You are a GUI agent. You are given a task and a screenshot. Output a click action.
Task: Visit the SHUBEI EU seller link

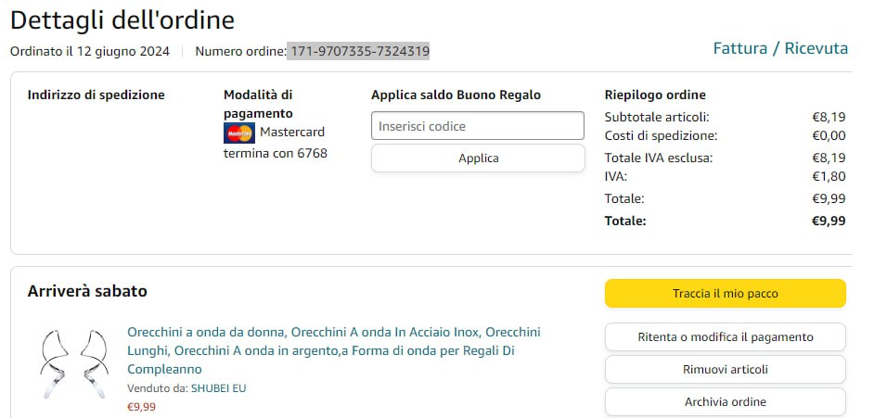tap(218, 388)
